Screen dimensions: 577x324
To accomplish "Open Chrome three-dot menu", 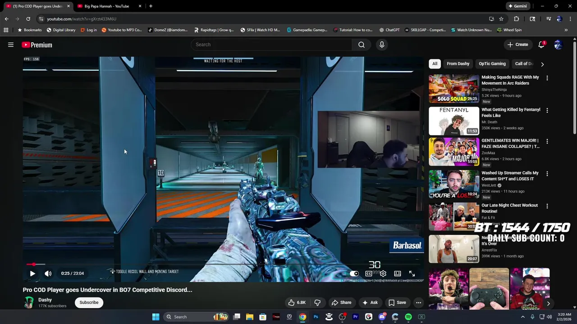I will pos(571,19).
